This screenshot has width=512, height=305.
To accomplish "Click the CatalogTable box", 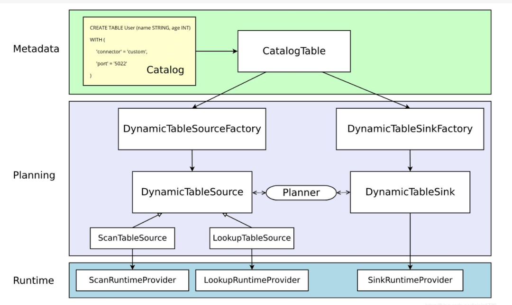I will 293,51.
